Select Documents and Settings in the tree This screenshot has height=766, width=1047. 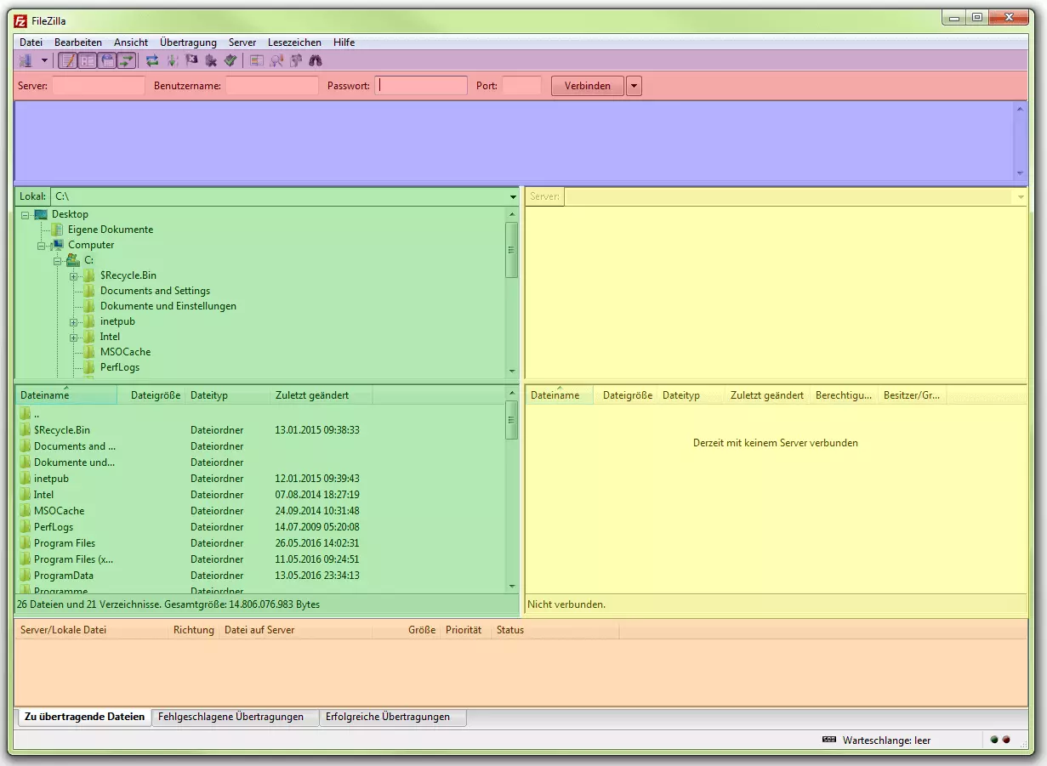pos(155,291)
